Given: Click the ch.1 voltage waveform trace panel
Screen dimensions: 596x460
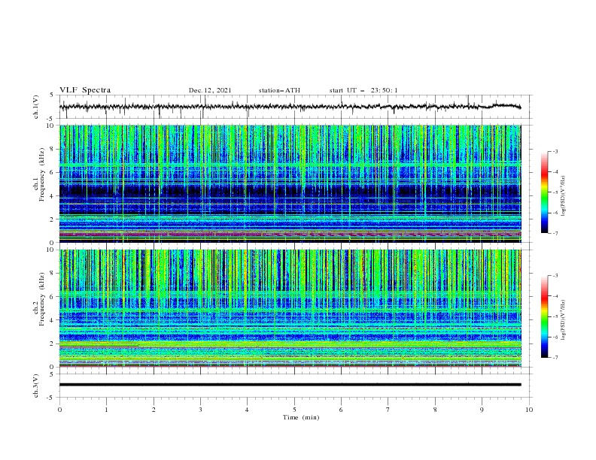Looking at the screenshot, I should tap(296, 107).
